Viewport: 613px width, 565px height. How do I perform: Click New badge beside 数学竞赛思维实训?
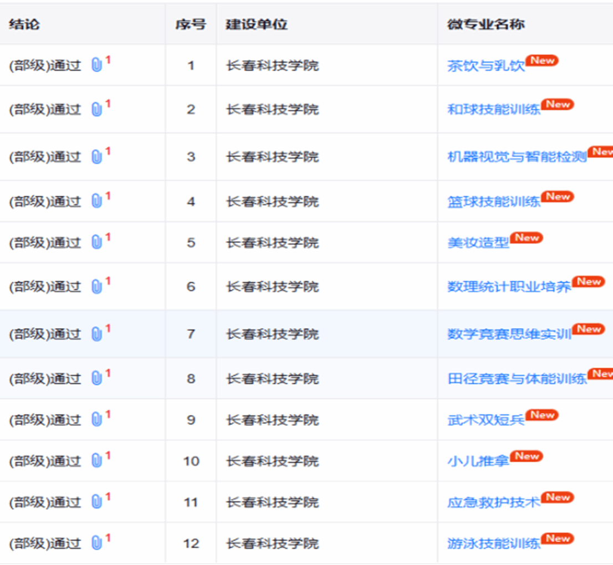(589, 329)
